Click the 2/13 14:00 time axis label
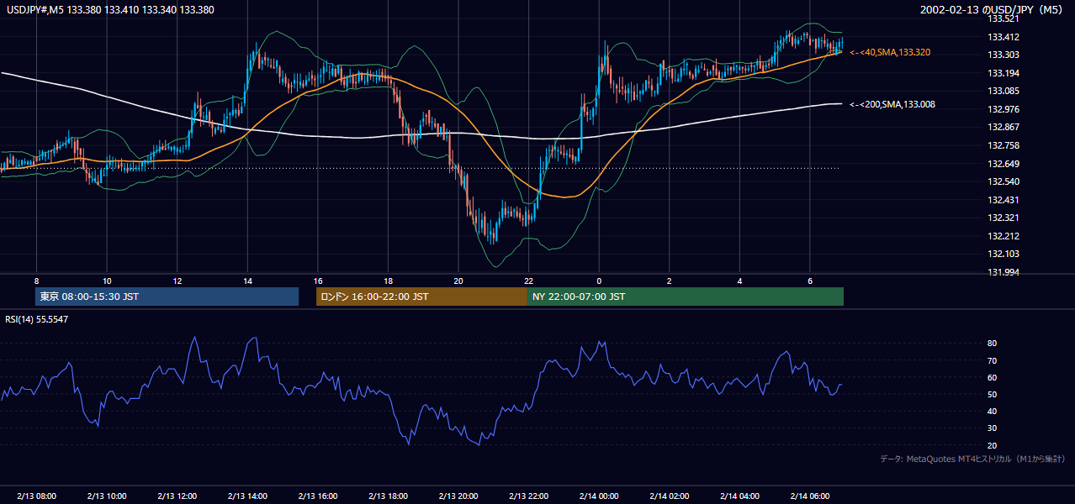Viewport: 1075px width, 504px height. [x=247, y=496]
